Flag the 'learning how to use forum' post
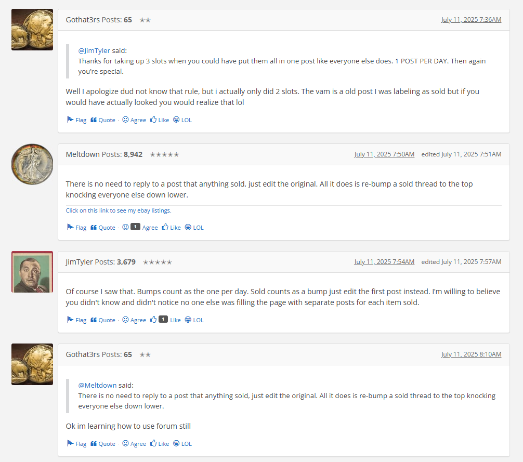The height and width of the screenshot is (462, 523). tap(77, 444)
